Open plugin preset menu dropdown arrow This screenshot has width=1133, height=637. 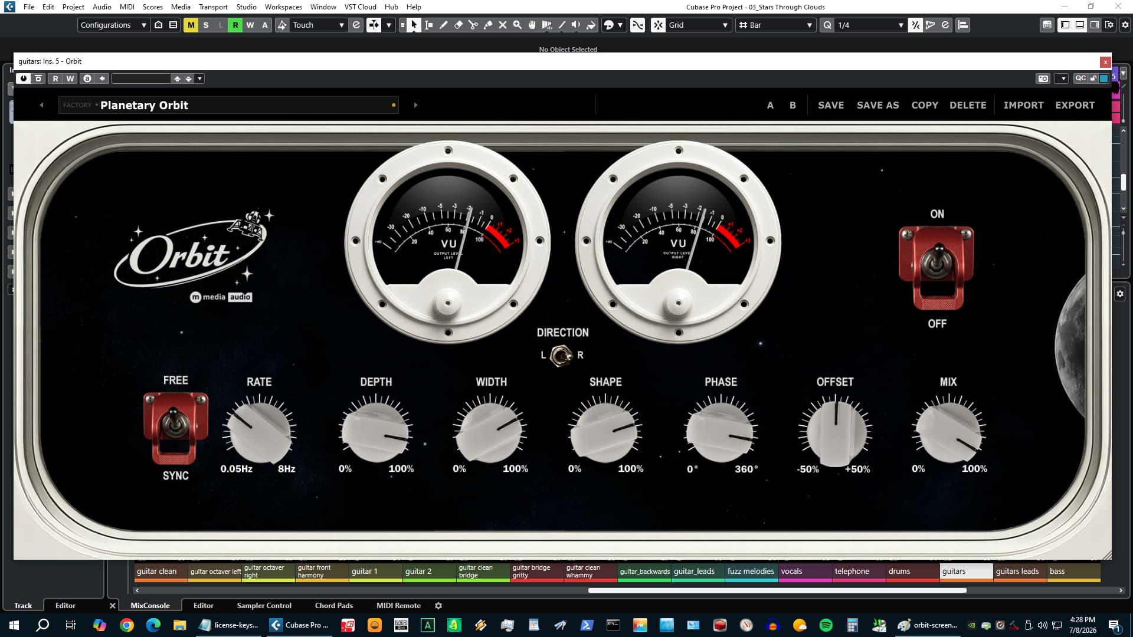(200, 78)
